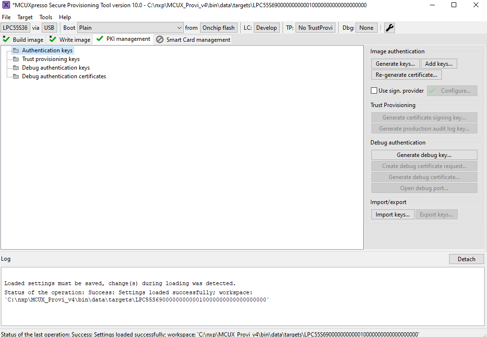Click status bar 'Status of the last operation' text
The height and width of the screenshot is (337, 487).
coord(210,334)
